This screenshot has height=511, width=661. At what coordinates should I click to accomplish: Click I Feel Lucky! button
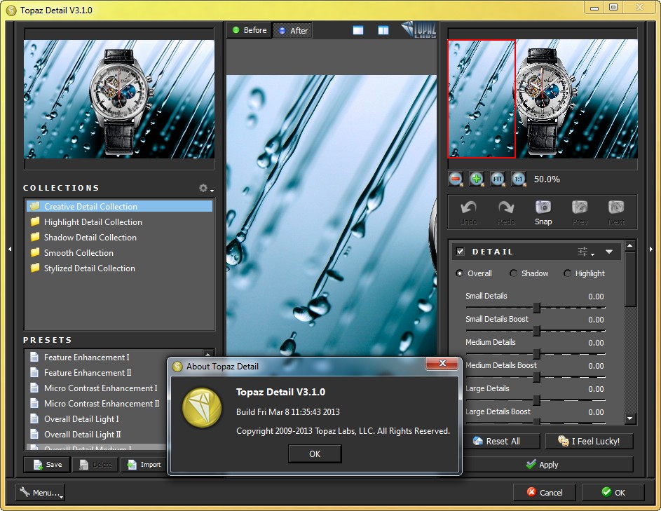point(589,442)
